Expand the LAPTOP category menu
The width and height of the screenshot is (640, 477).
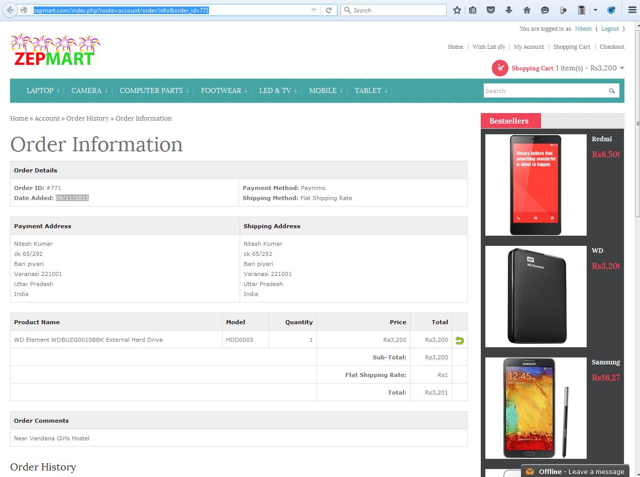[x=43, y=90]
